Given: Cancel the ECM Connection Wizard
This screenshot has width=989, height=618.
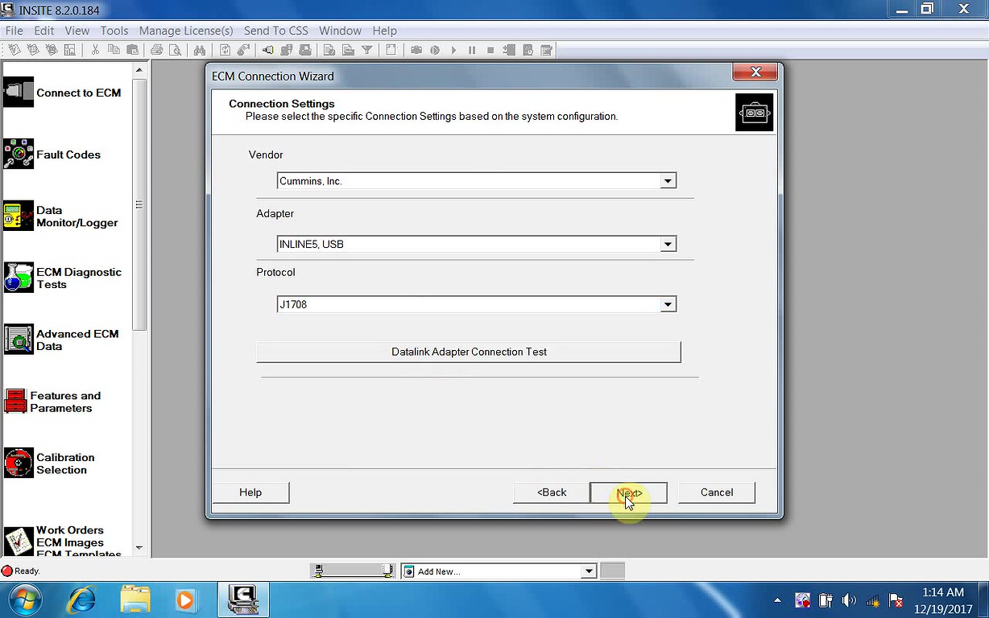Looking at the screenshot, I should (717, 492).
